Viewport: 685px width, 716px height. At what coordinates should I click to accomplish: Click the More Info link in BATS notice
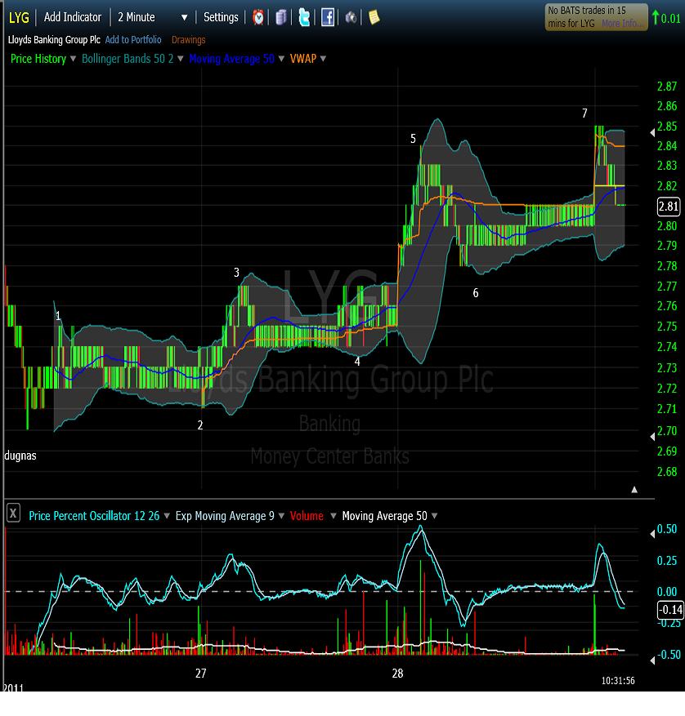(620, 24)
